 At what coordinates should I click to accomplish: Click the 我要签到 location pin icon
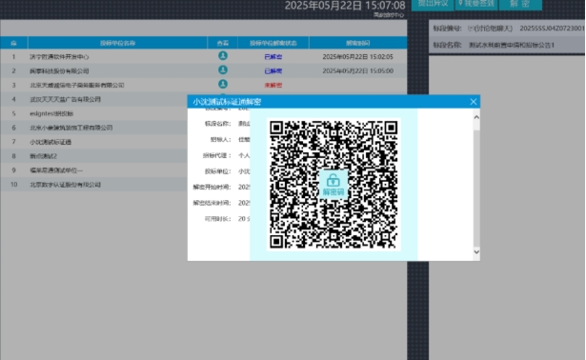(x=461, y=4)
